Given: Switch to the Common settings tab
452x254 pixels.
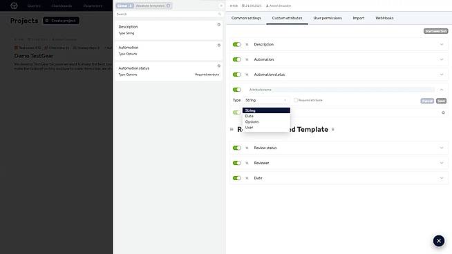Looking at the screenshot, I should (x=246, y=18).
